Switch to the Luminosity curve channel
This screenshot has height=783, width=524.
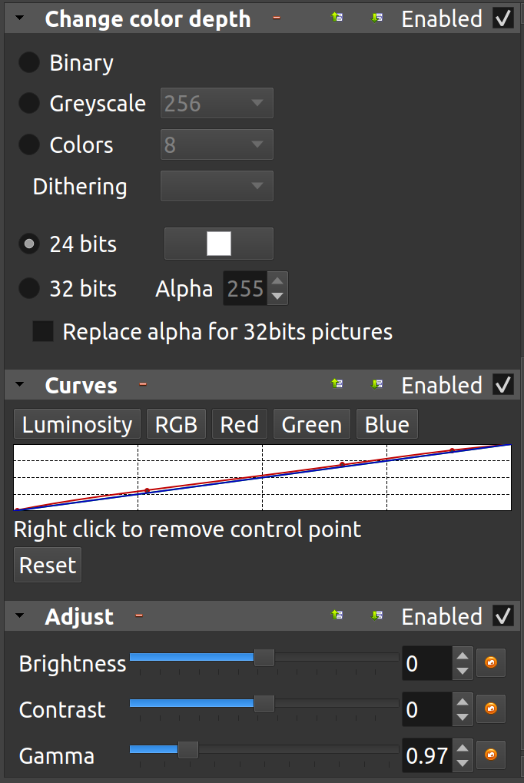pyautogui.click(x=77, y=424)
